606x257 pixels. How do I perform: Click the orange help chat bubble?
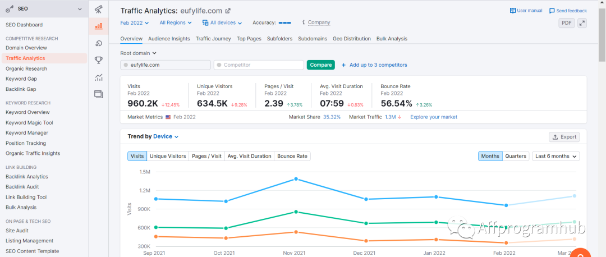[x=580, y=254]
